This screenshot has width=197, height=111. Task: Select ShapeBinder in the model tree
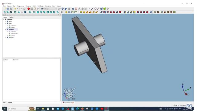tap(14, 34)
